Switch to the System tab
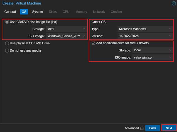This screenshot has width=177, height=132. click(x=38, y=12)
